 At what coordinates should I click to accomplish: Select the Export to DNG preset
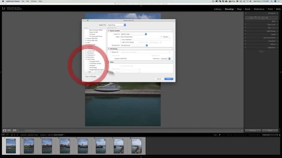pos(93,32)
